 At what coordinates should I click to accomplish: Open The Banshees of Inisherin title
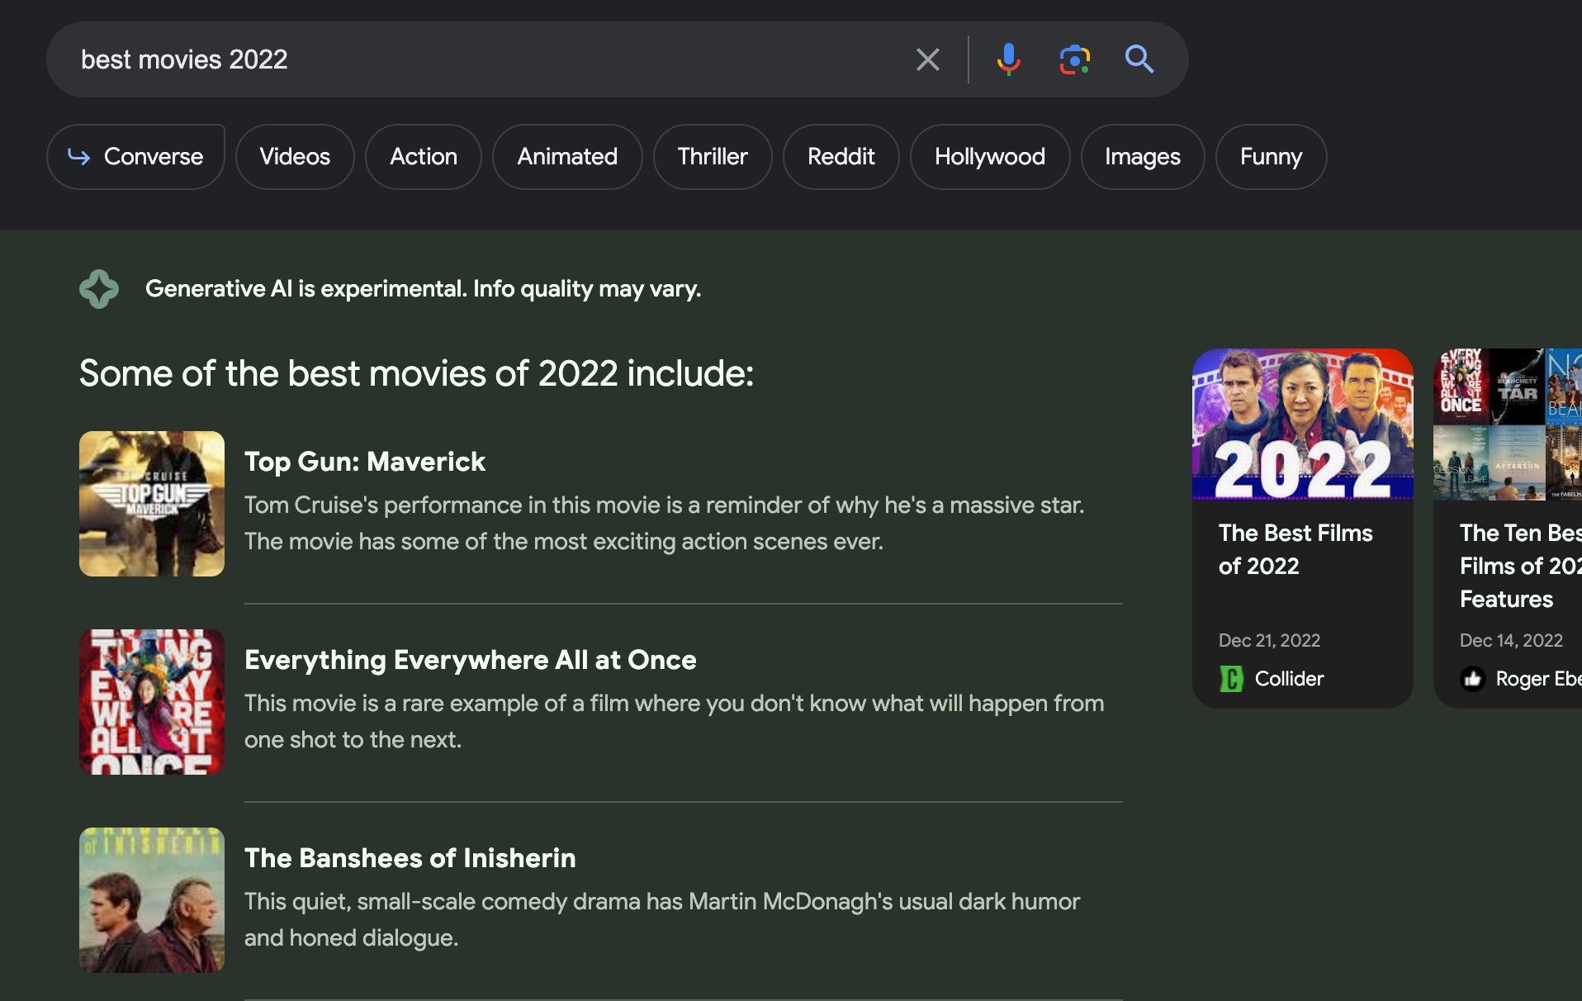410,858
